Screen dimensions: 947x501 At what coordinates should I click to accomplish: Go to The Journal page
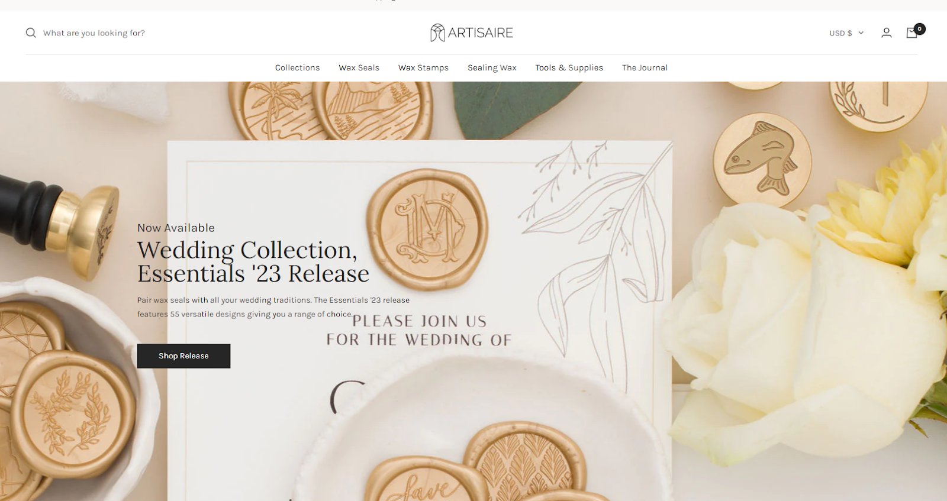(x=645, y=68)
